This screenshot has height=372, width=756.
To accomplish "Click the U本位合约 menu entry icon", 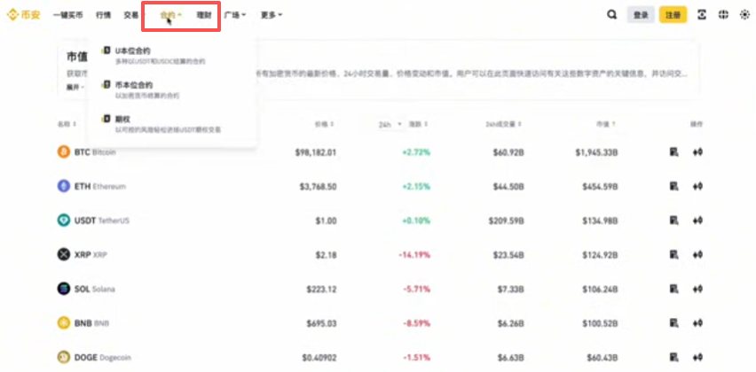I will click(x=106, y=50).
